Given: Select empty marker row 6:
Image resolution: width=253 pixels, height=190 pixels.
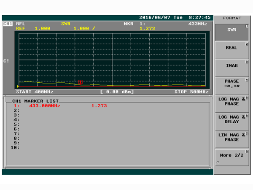Looking at the screenshot, I should coord(16,129).
